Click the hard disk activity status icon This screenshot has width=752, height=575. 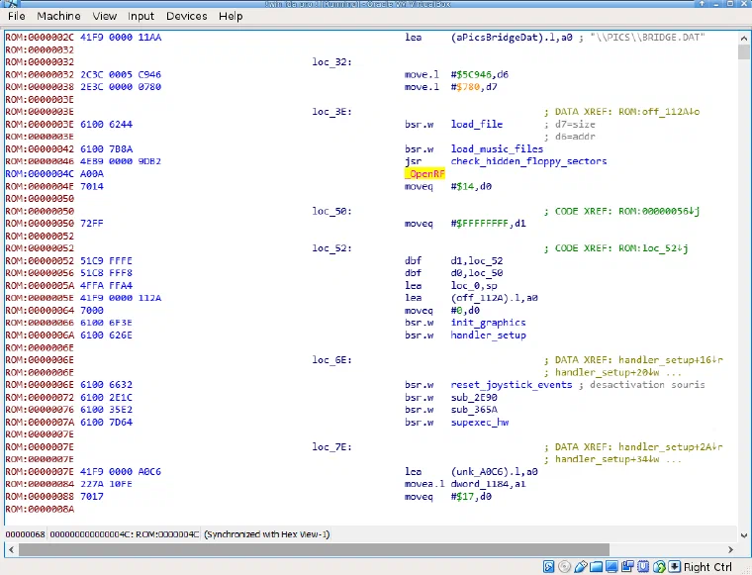tap(548, 567)
